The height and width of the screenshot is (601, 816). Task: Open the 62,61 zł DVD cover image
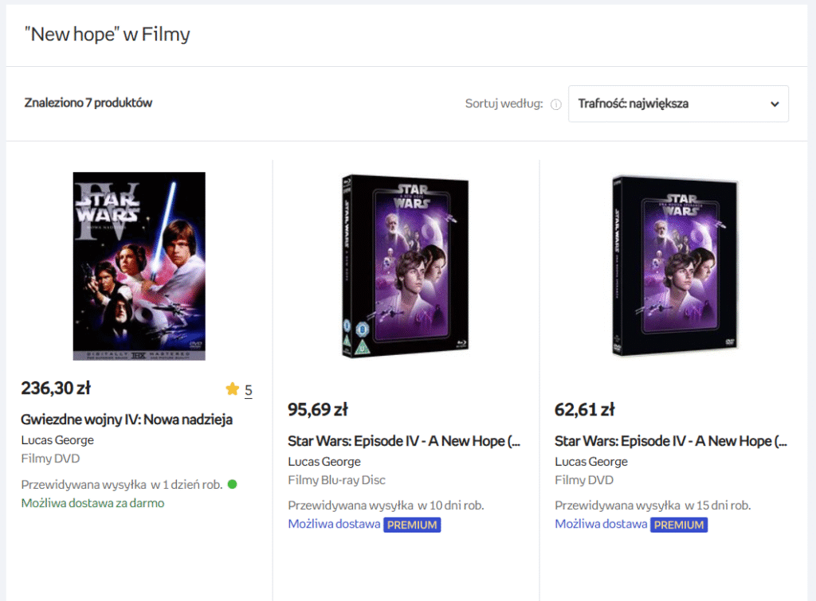tap(673, 266)
